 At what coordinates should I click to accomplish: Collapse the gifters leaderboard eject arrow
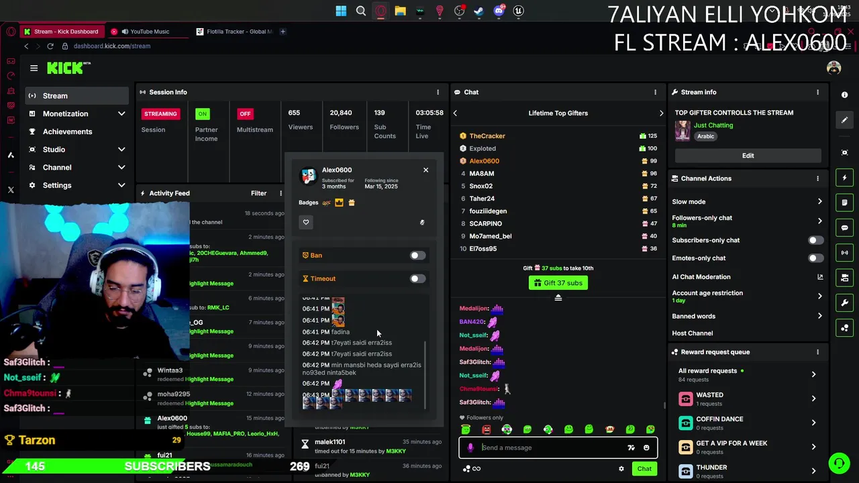point(558,297)
